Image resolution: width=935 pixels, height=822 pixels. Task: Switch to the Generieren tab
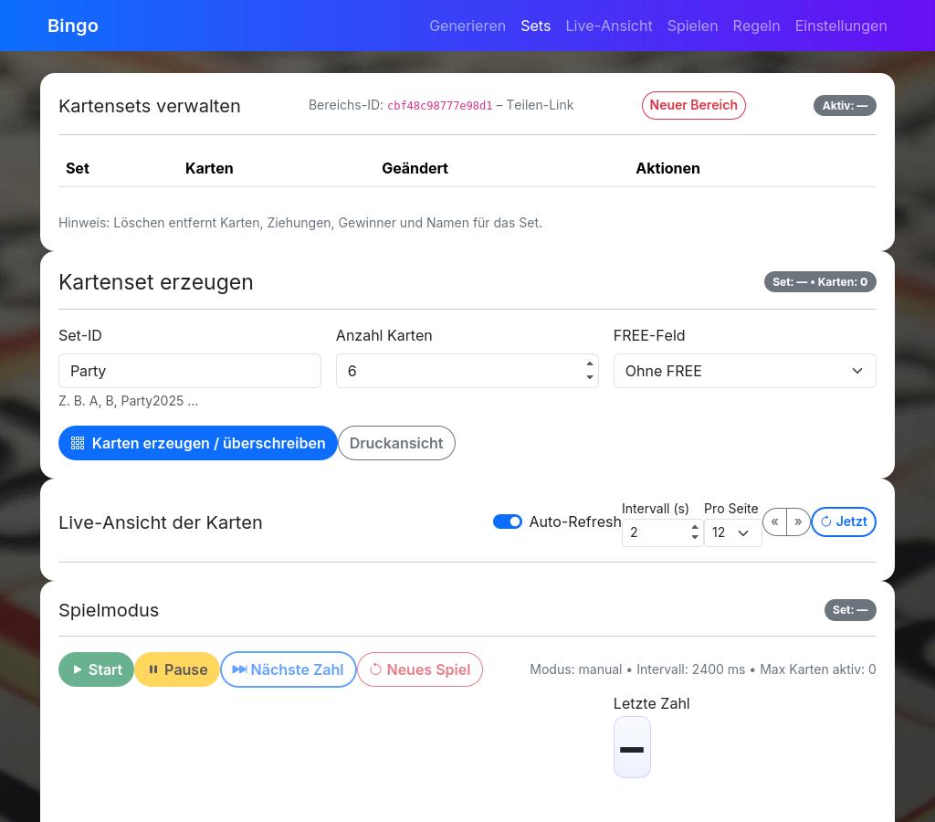pos(467,26)
